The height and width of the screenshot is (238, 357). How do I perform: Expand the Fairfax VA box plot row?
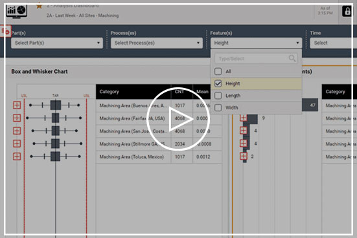coord(17,118)
